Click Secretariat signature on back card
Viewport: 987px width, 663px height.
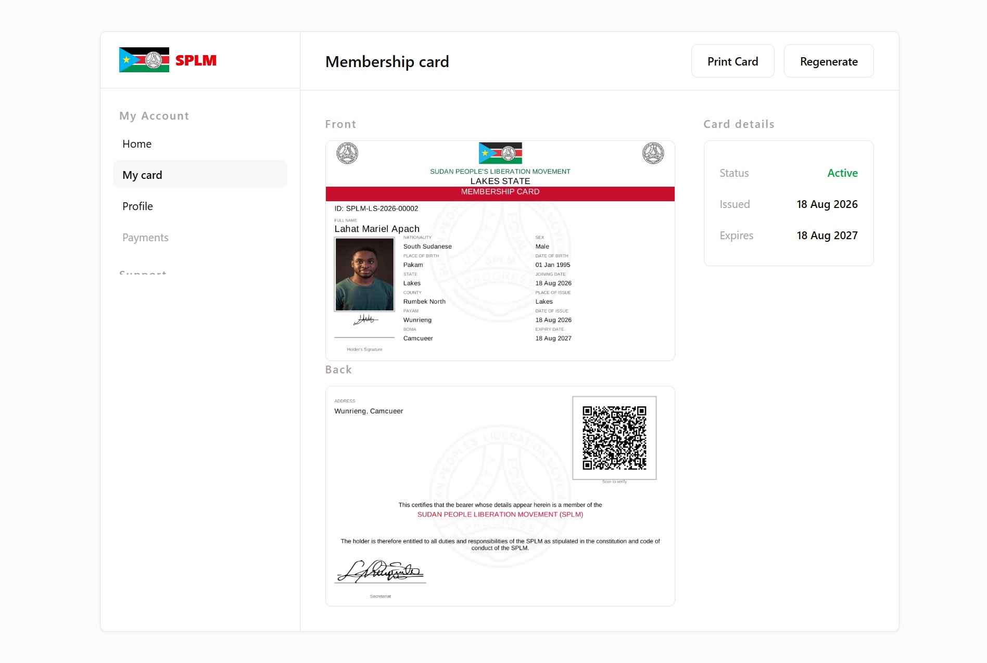coord(381,571)
